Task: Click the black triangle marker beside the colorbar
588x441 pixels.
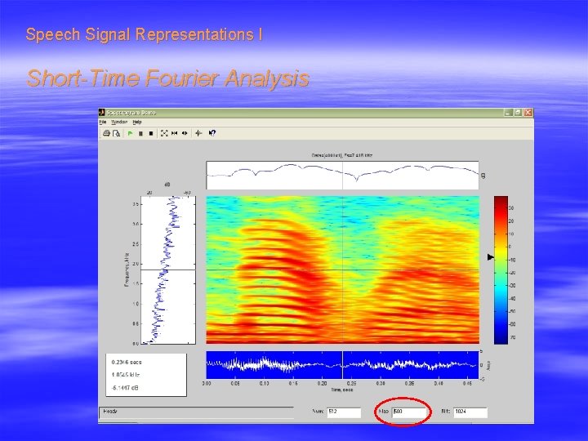Action: 491,257
